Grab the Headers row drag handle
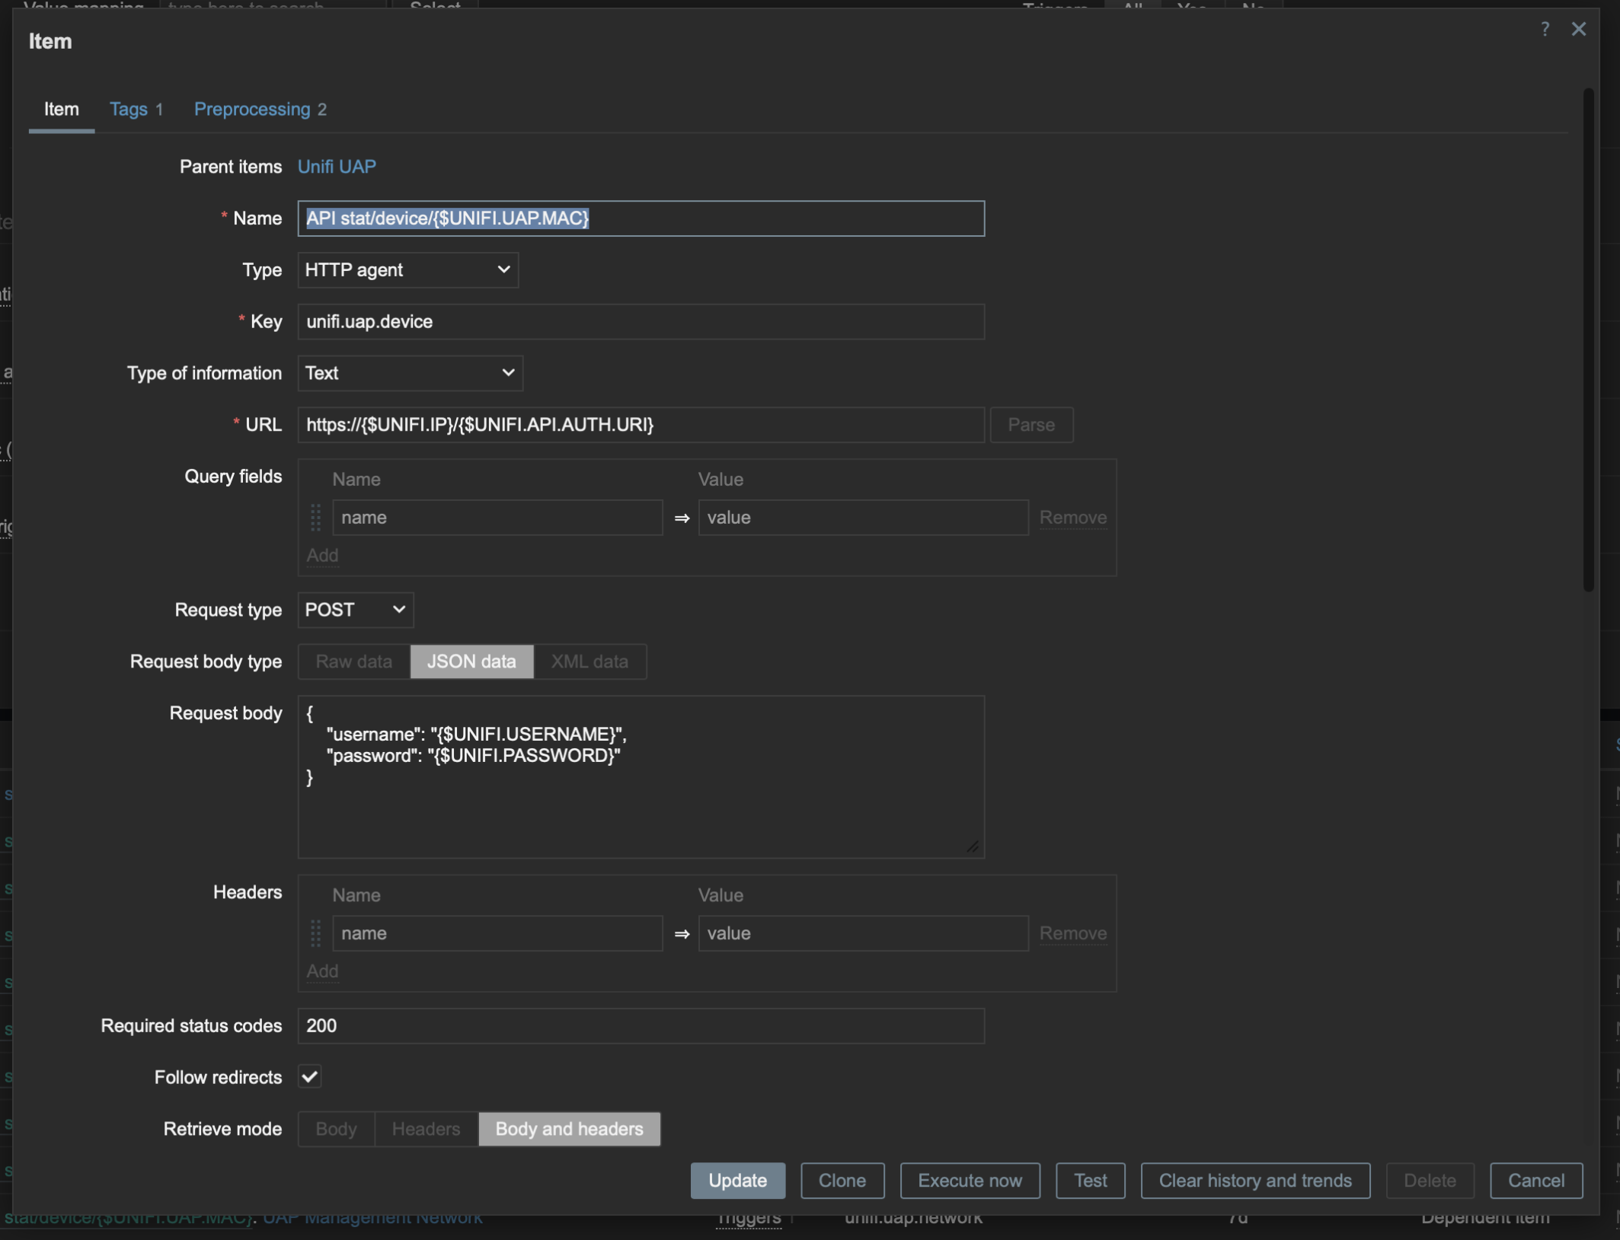The height and width of the screenshot is (1240, 1620). [315, 933]
